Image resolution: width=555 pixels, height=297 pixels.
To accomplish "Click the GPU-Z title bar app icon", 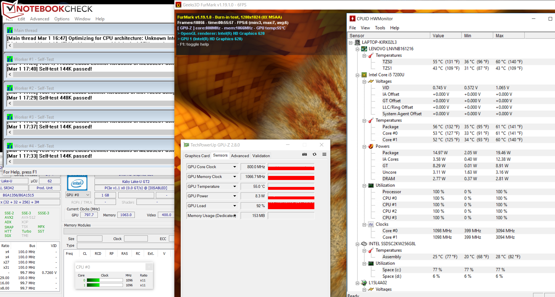I will (187, 145).
